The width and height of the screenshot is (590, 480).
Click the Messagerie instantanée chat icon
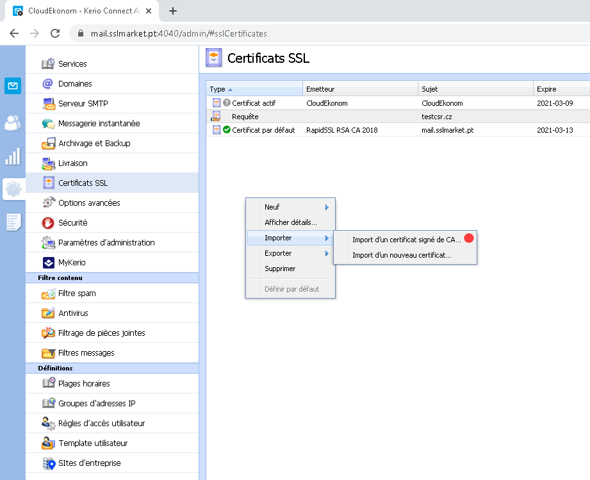[49, 124]
